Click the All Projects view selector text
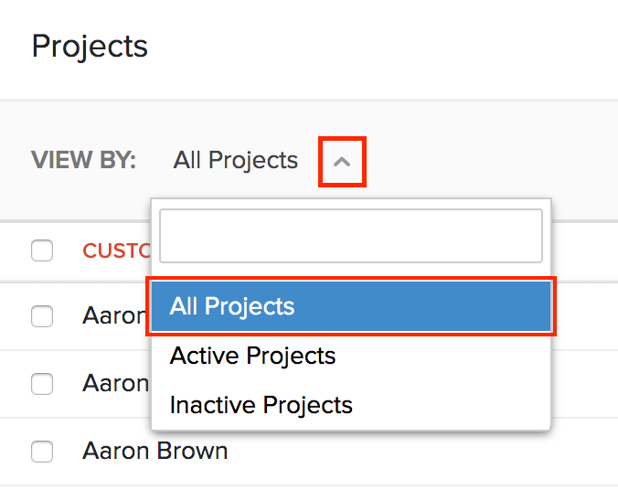 point(236,161)
